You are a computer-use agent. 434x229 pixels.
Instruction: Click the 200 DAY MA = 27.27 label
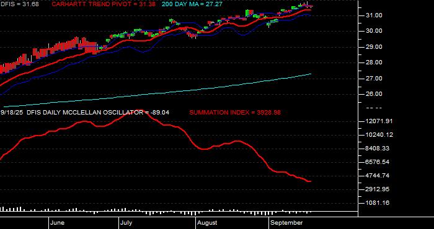pos(192,4)
